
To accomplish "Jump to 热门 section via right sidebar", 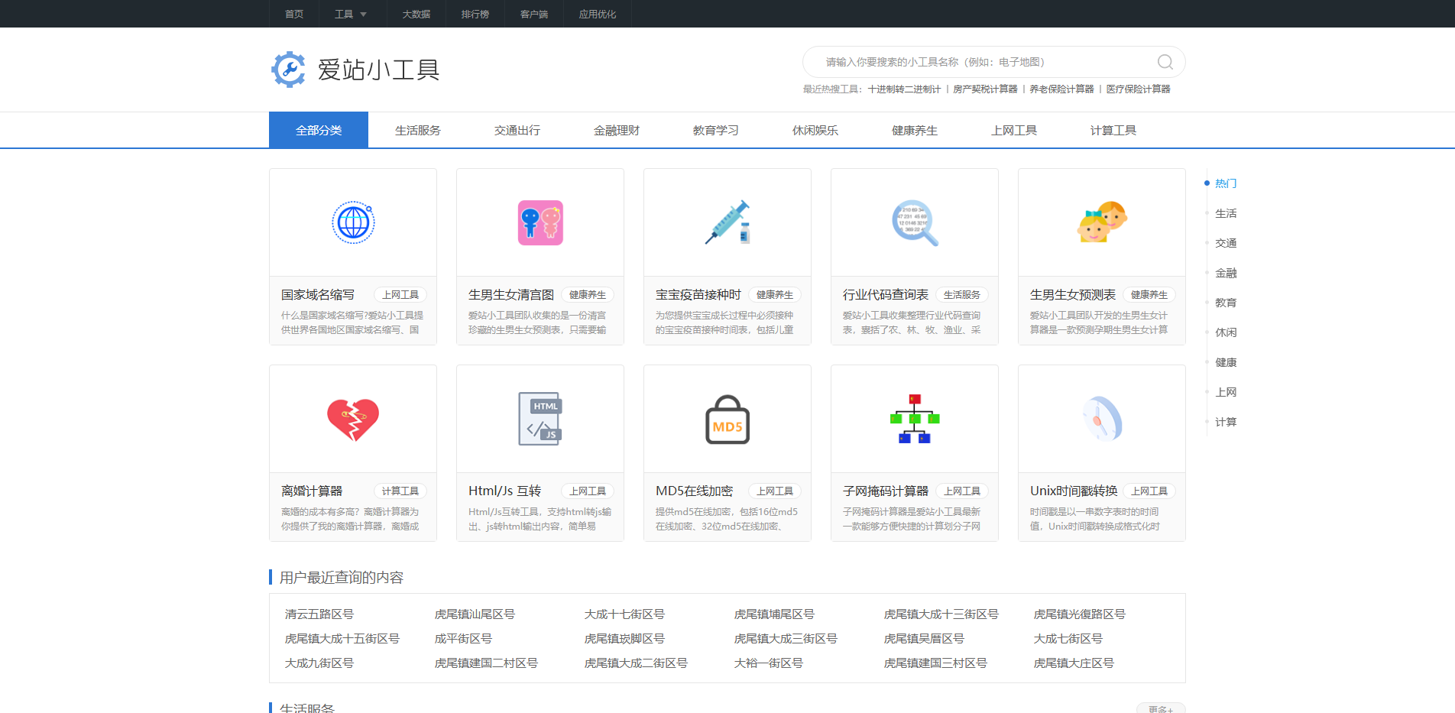I will tap(1226, 183).
